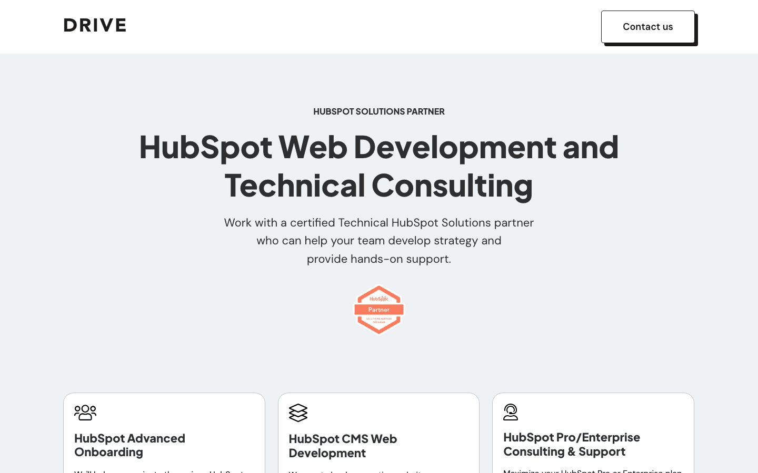
Task: Click the white 'Partner' banner text inside badge
Action: pyautogui.click(x=378, y=310)
